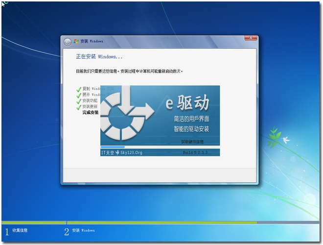Click the green checkmark beside 安装功能
Image resolution: width=323 pixels, height=245 pixels.
tap(79, 101)
